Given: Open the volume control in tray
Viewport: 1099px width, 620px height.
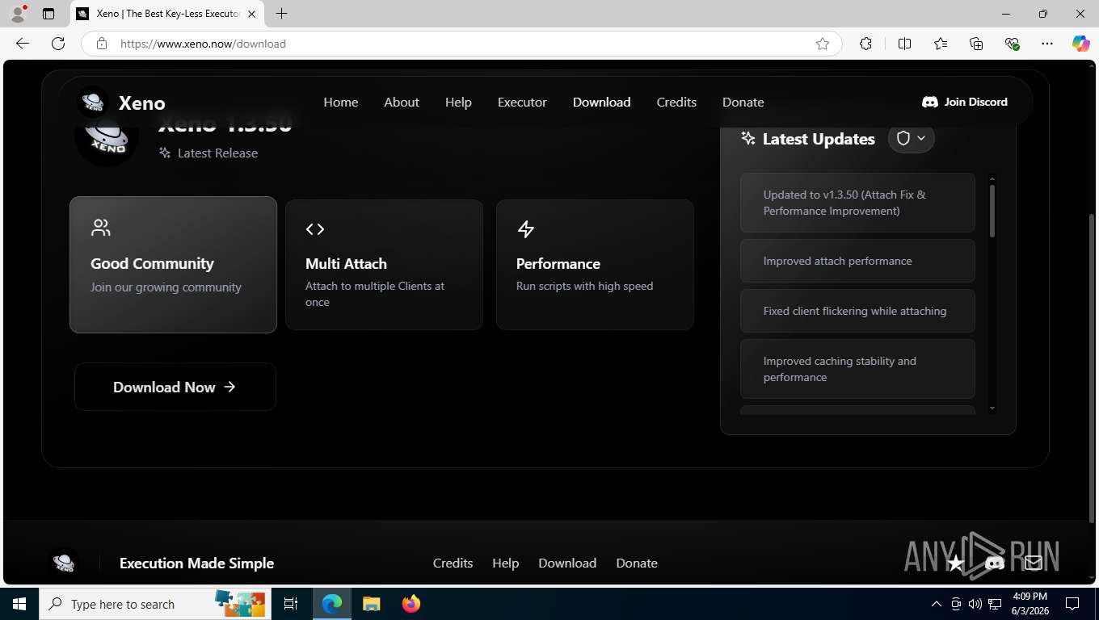Looking at the screenshot, I should coord(975,604).
